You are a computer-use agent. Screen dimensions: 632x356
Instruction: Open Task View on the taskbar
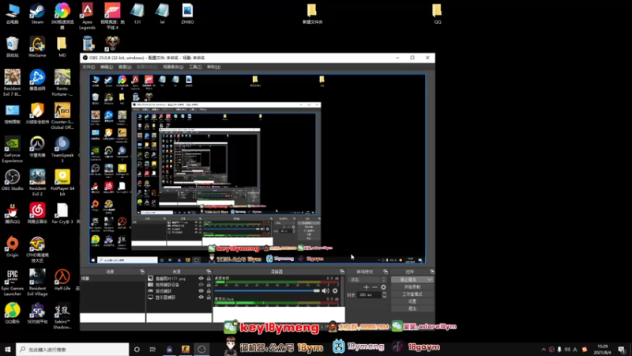(x=152, y=349)
